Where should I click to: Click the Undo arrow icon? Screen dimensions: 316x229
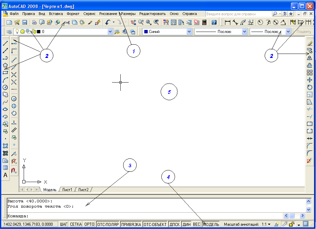[108, 22]
